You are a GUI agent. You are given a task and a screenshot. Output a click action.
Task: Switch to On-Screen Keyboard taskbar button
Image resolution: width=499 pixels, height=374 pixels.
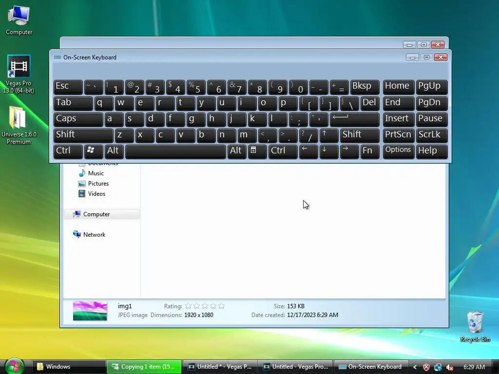pyautogui.click(x=370, y=367)
